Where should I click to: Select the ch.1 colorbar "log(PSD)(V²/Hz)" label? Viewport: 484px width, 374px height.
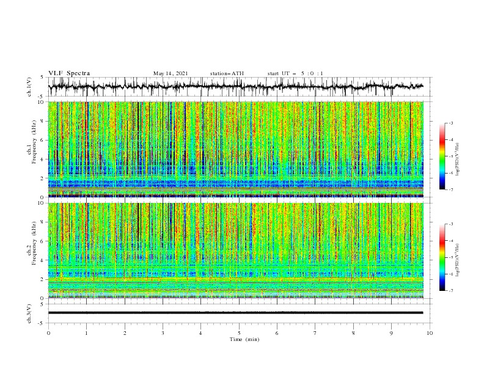tap(457, 159)
